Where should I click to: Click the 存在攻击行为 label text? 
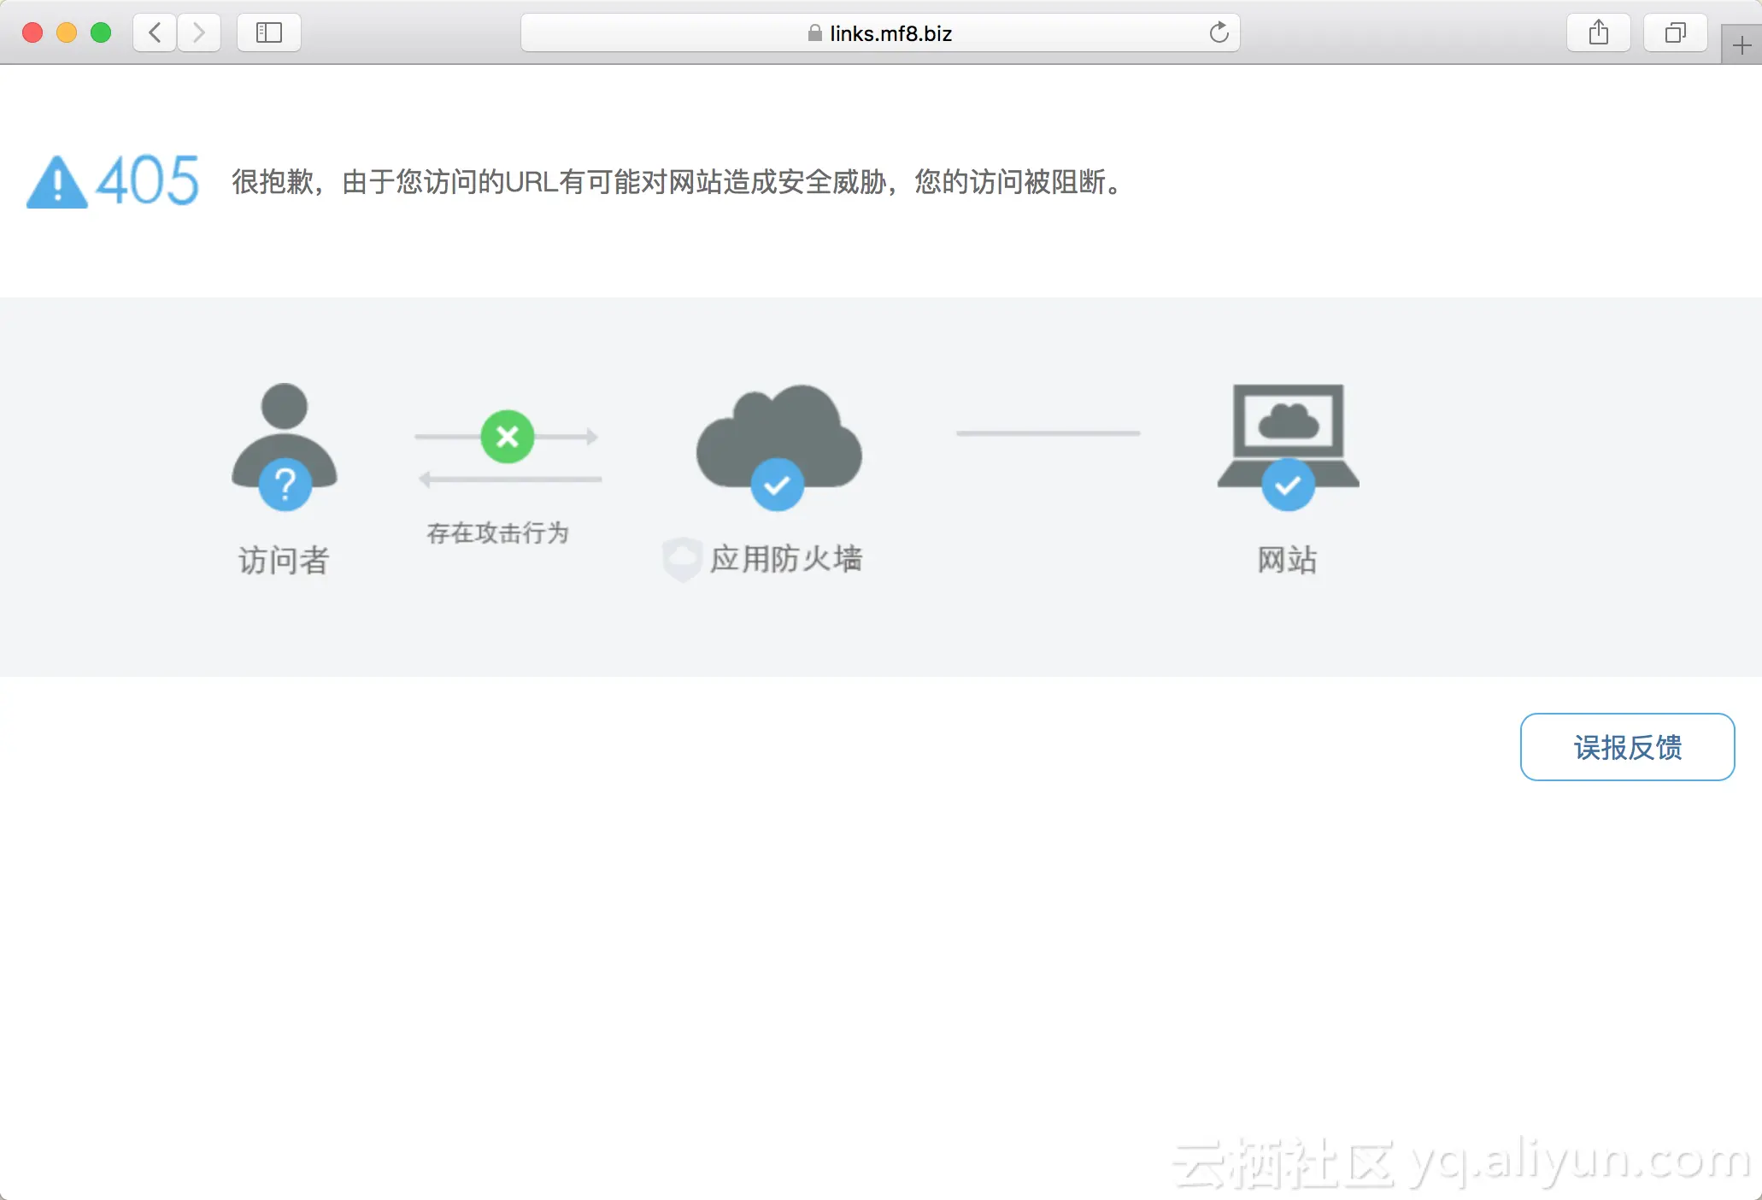click(x=497, y=532)
